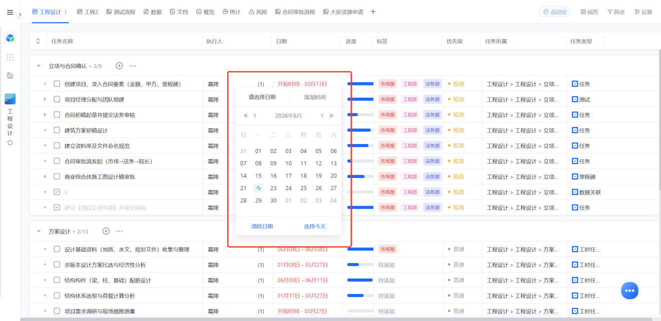Go to next month in calendar
661x321 pixels.
[321, 115]
